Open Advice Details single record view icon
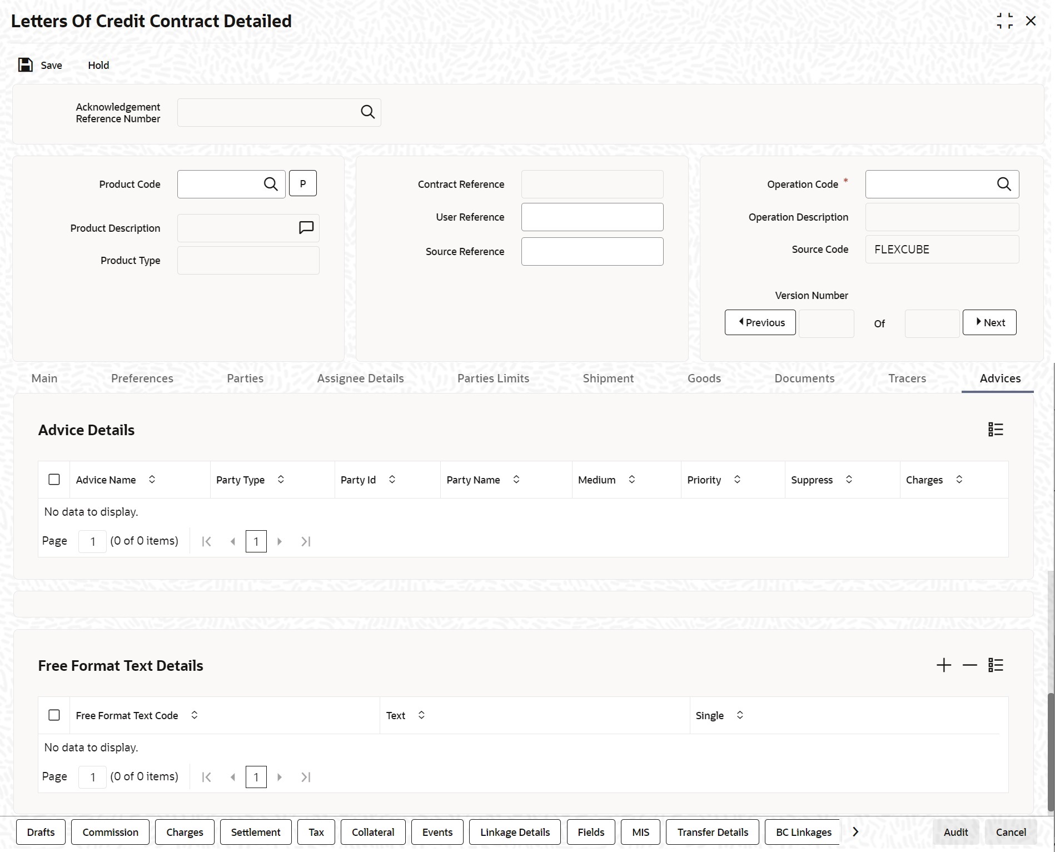This screenshot has width=1055, height=852. (x=995, y=430)
